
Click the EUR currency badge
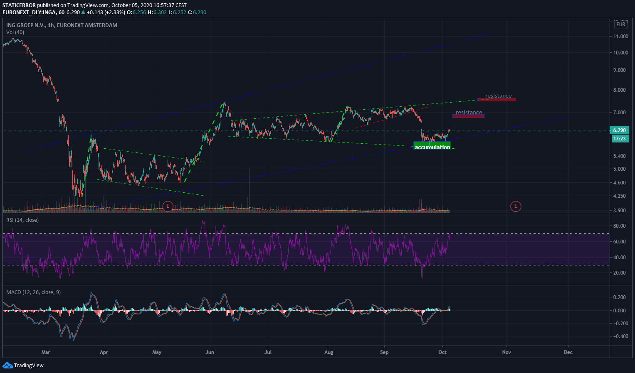tap(620, 25)
